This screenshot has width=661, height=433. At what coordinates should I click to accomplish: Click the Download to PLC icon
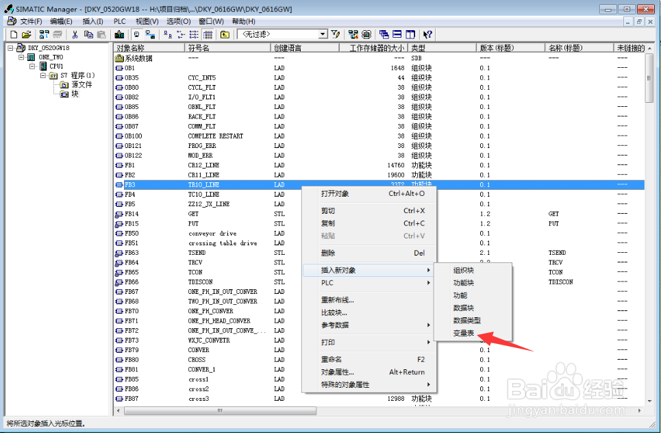[x=119, y=34]
